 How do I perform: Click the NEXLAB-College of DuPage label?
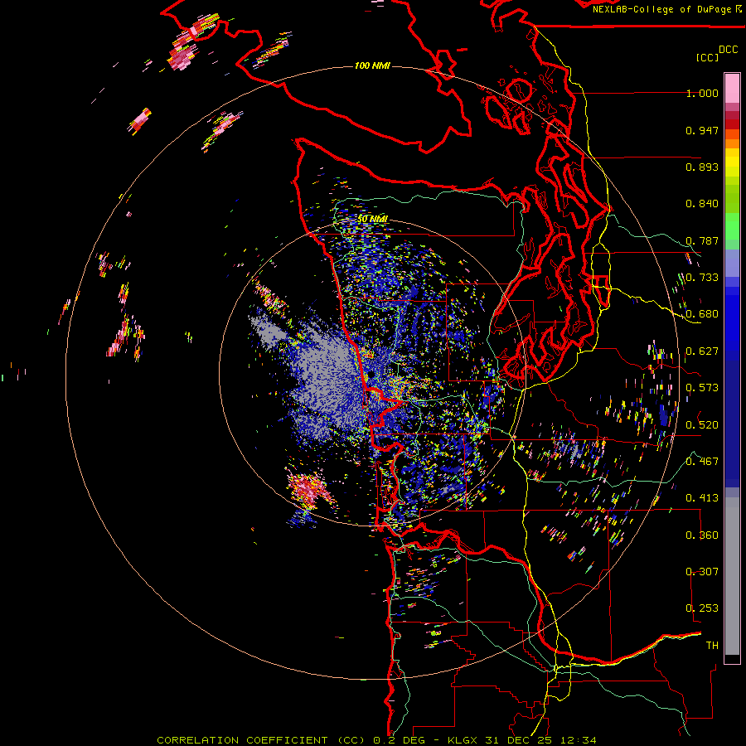(661, 9)
